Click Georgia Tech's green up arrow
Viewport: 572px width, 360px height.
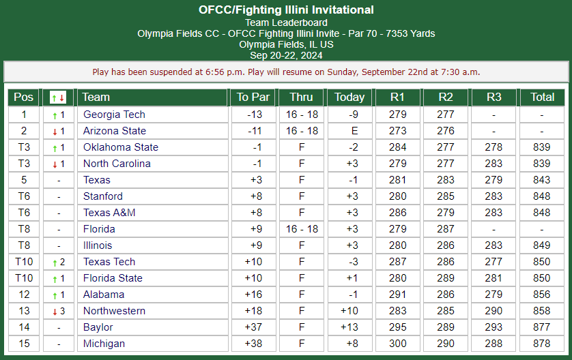tap(55, 116)
